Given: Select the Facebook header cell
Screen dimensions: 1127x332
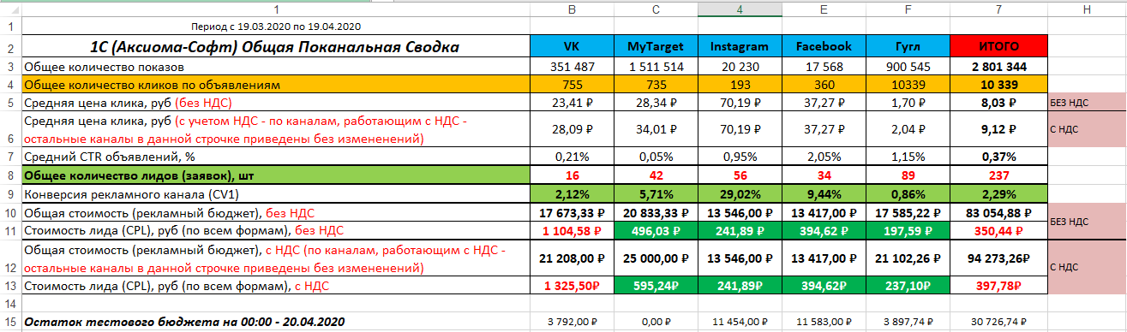Looking at the screenshot, I should point(824,47).
